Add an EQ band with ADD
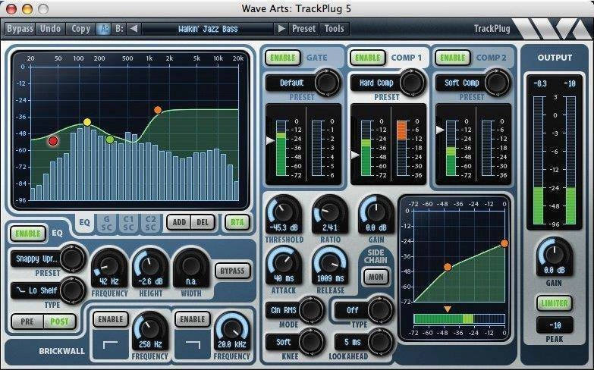This screenshot has width=594, height=370. [x=179, y=222]
